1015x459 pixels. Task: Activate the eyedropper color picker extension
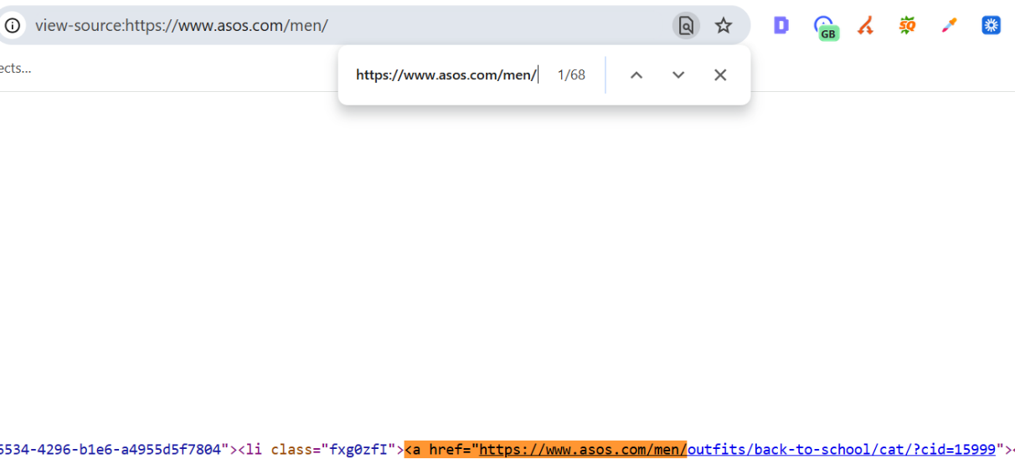(949, 26)
